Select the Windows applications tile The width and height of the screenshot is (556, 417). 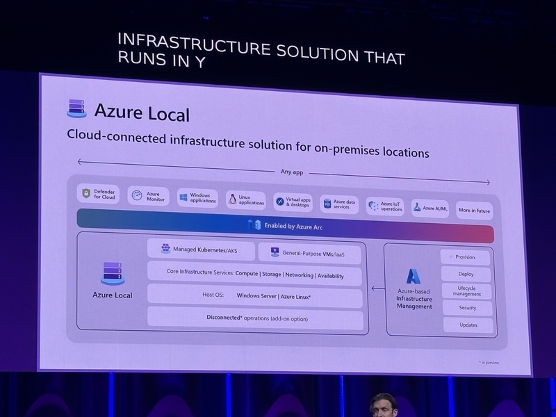(x=197, y=198)
